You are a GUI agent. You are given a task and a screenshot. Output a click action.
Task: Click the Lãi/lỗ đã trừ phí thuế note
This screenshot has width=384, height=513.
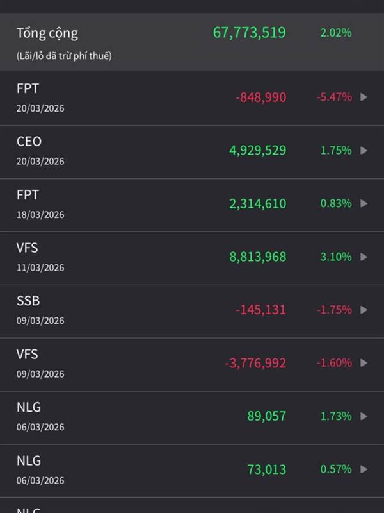(x=64, y=56)
